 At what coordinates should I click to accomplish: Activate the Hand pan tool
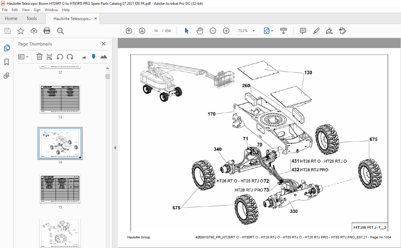coord(200,31)
